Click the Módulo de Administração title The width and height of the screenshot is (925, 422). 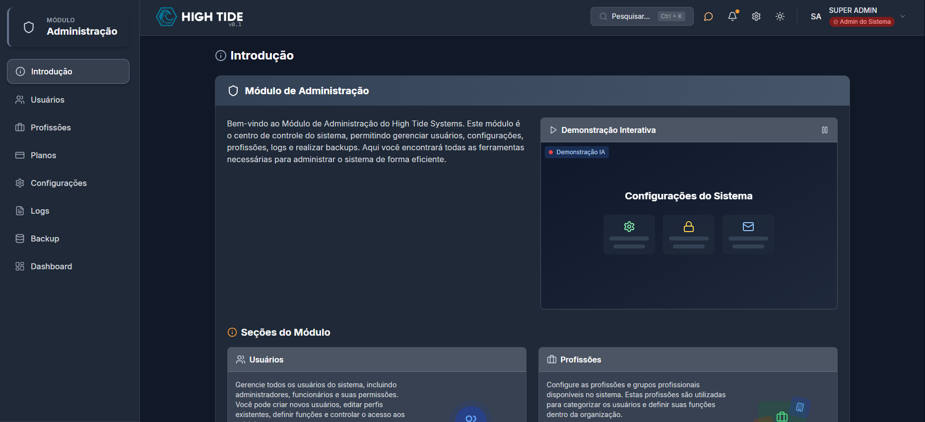(307, 91)
